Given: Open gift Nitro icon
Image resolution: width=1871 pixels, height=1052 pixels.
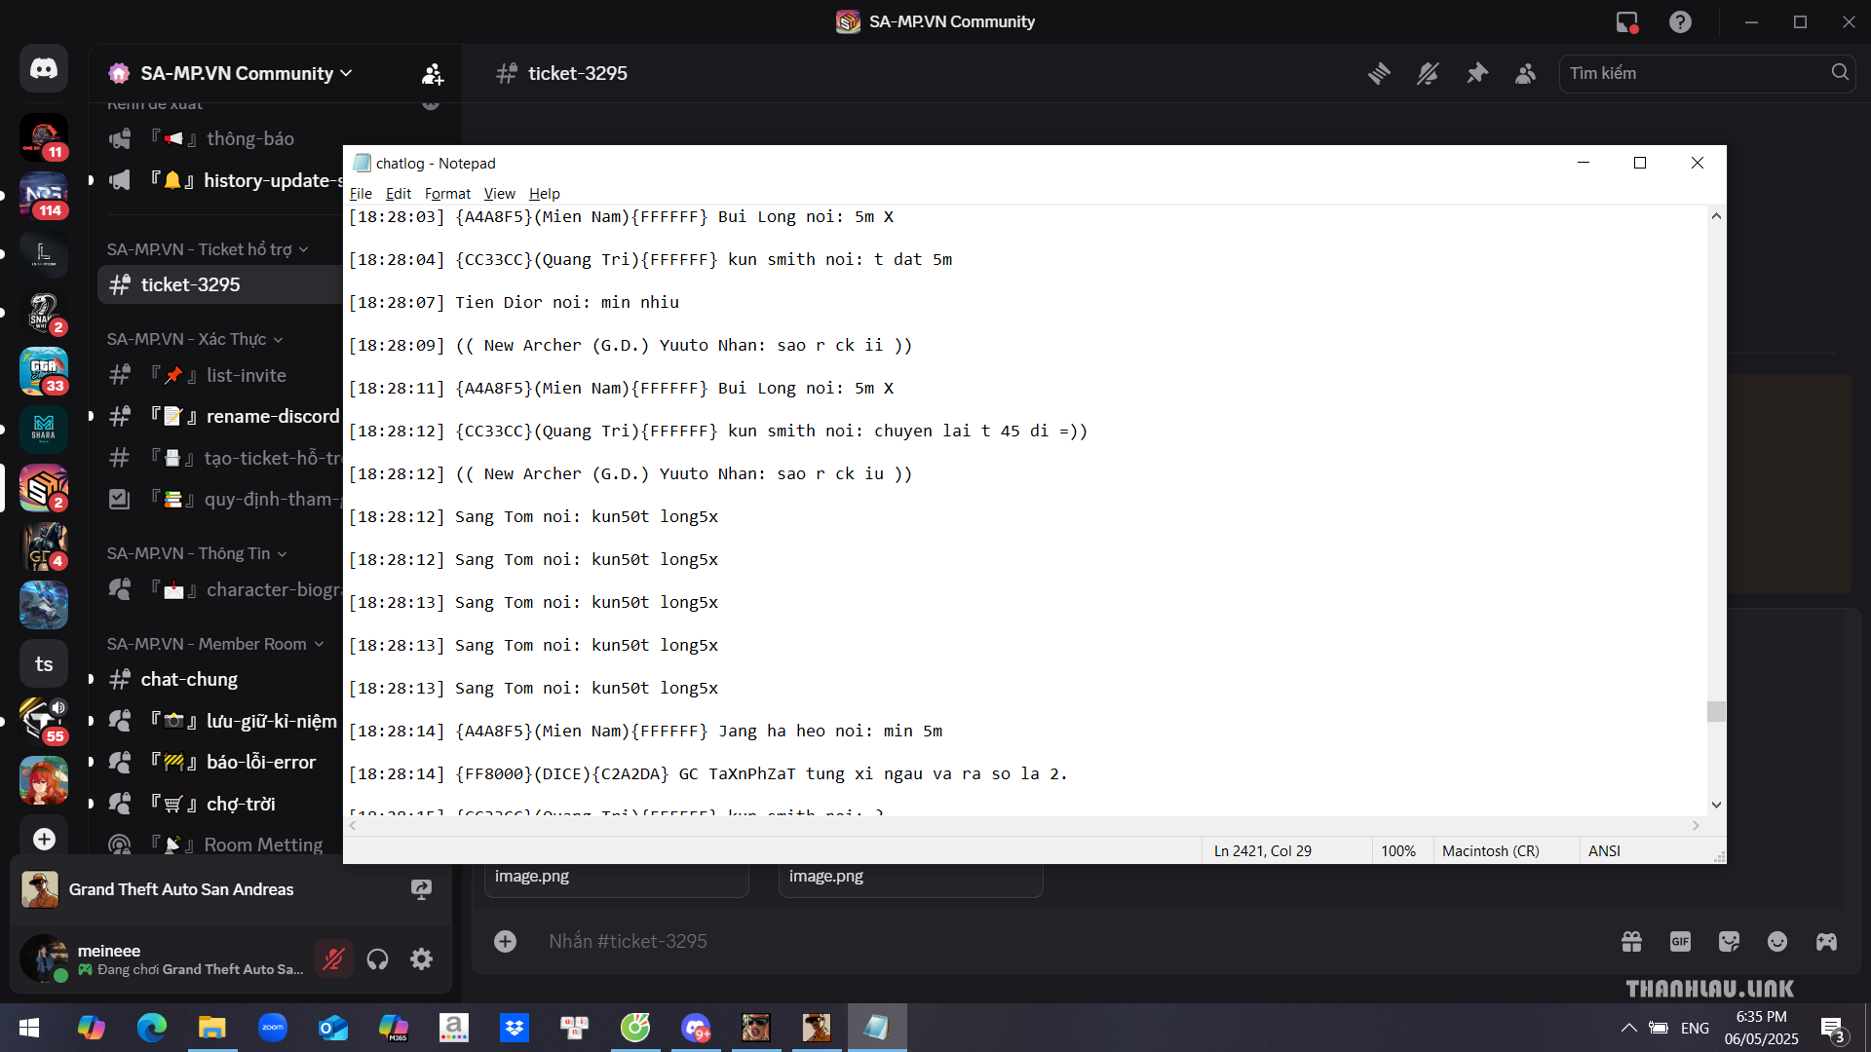Looking at the screenshot, I should [1631, 941].
